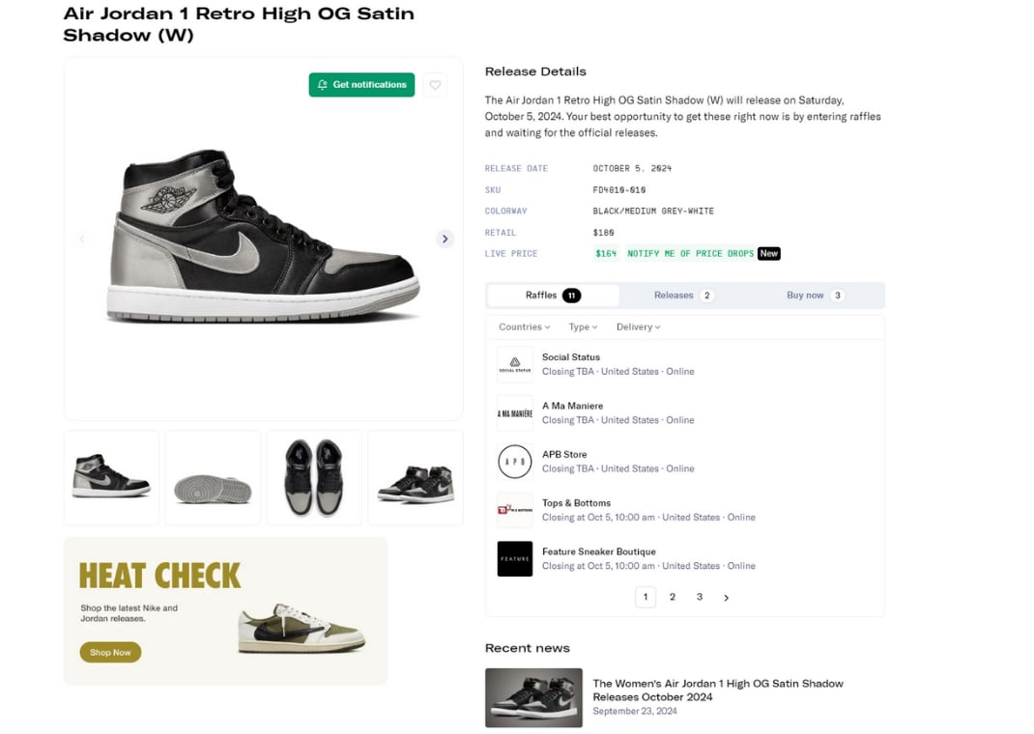Click the APB Store logo

pos(514,462)
